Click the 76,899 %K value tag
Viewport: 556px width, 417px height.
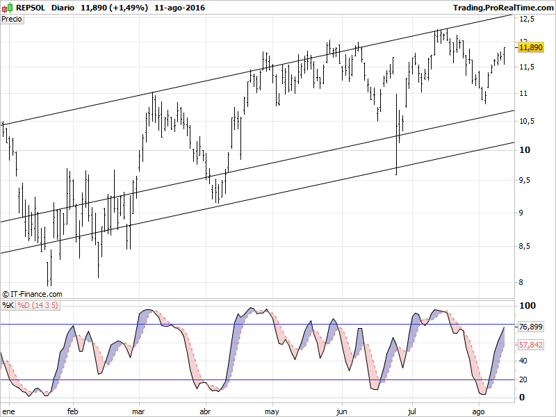[531, 327]
